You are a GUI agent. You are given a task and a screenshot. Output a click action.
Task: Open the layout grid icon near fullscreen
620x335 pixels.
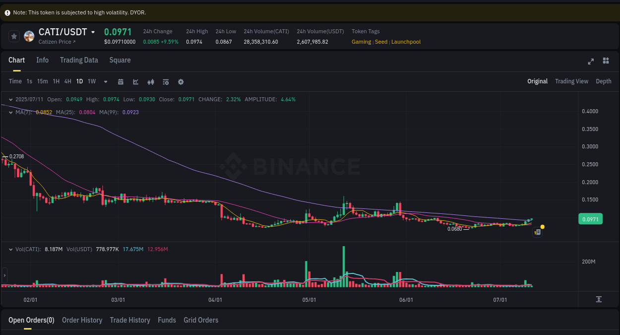(606, 61)
